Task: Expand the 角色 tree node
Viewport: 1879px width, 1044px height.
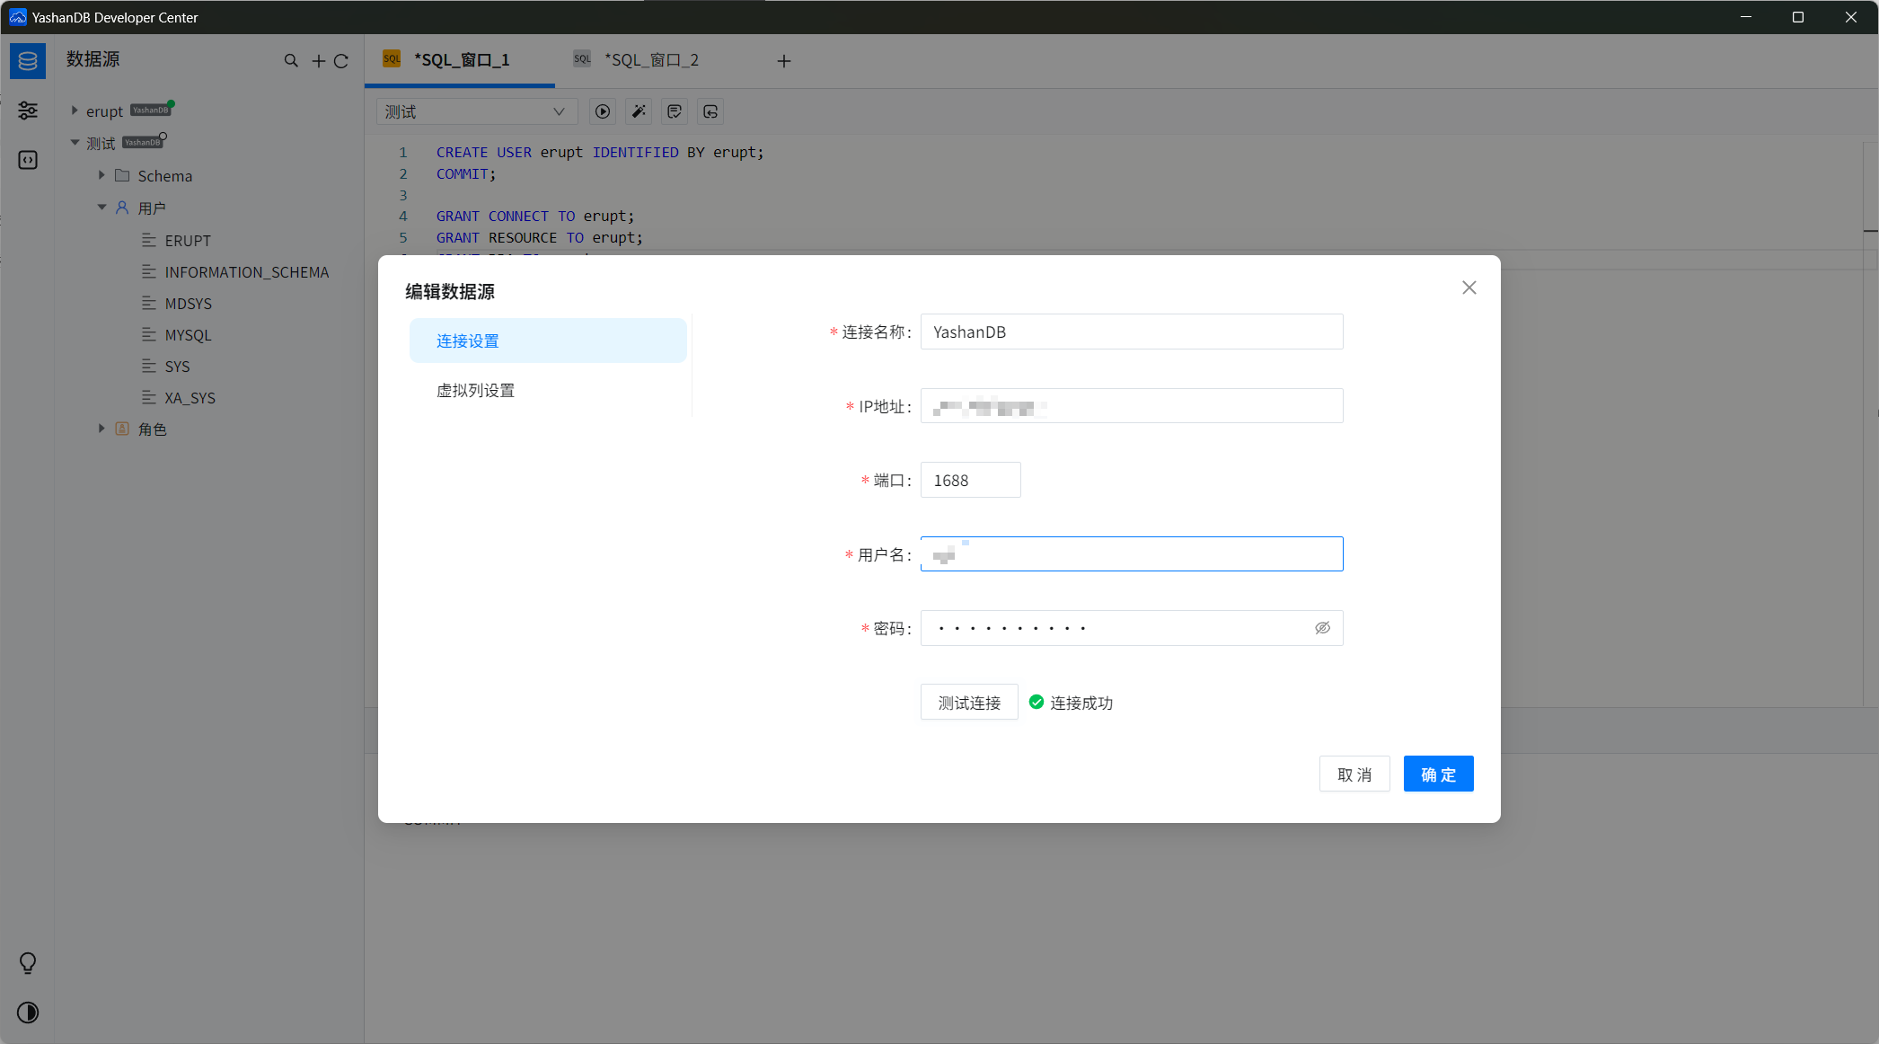Action: 101,429
